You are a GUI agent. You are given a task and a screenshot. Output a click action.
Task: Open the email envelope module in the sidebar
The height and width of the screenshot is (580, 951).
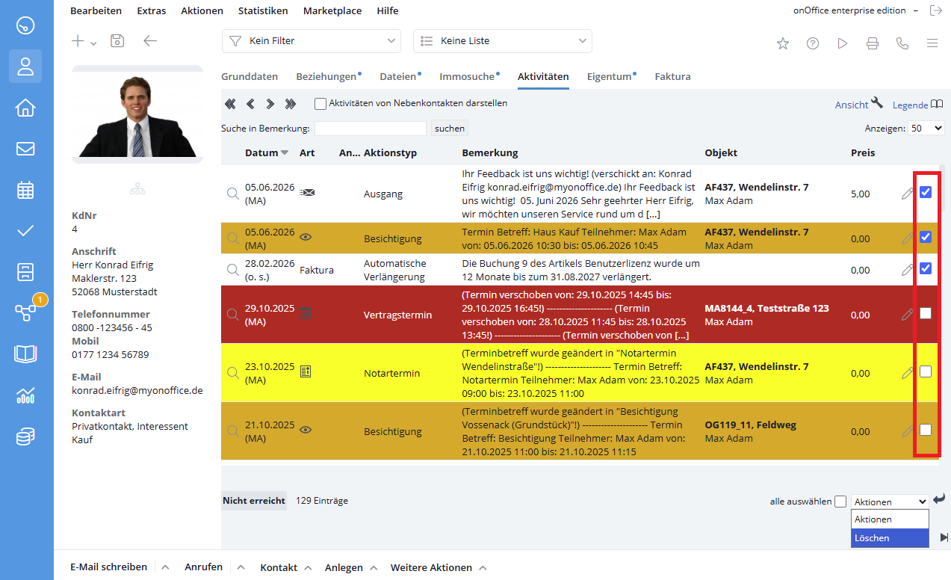(x=25, y=149)
